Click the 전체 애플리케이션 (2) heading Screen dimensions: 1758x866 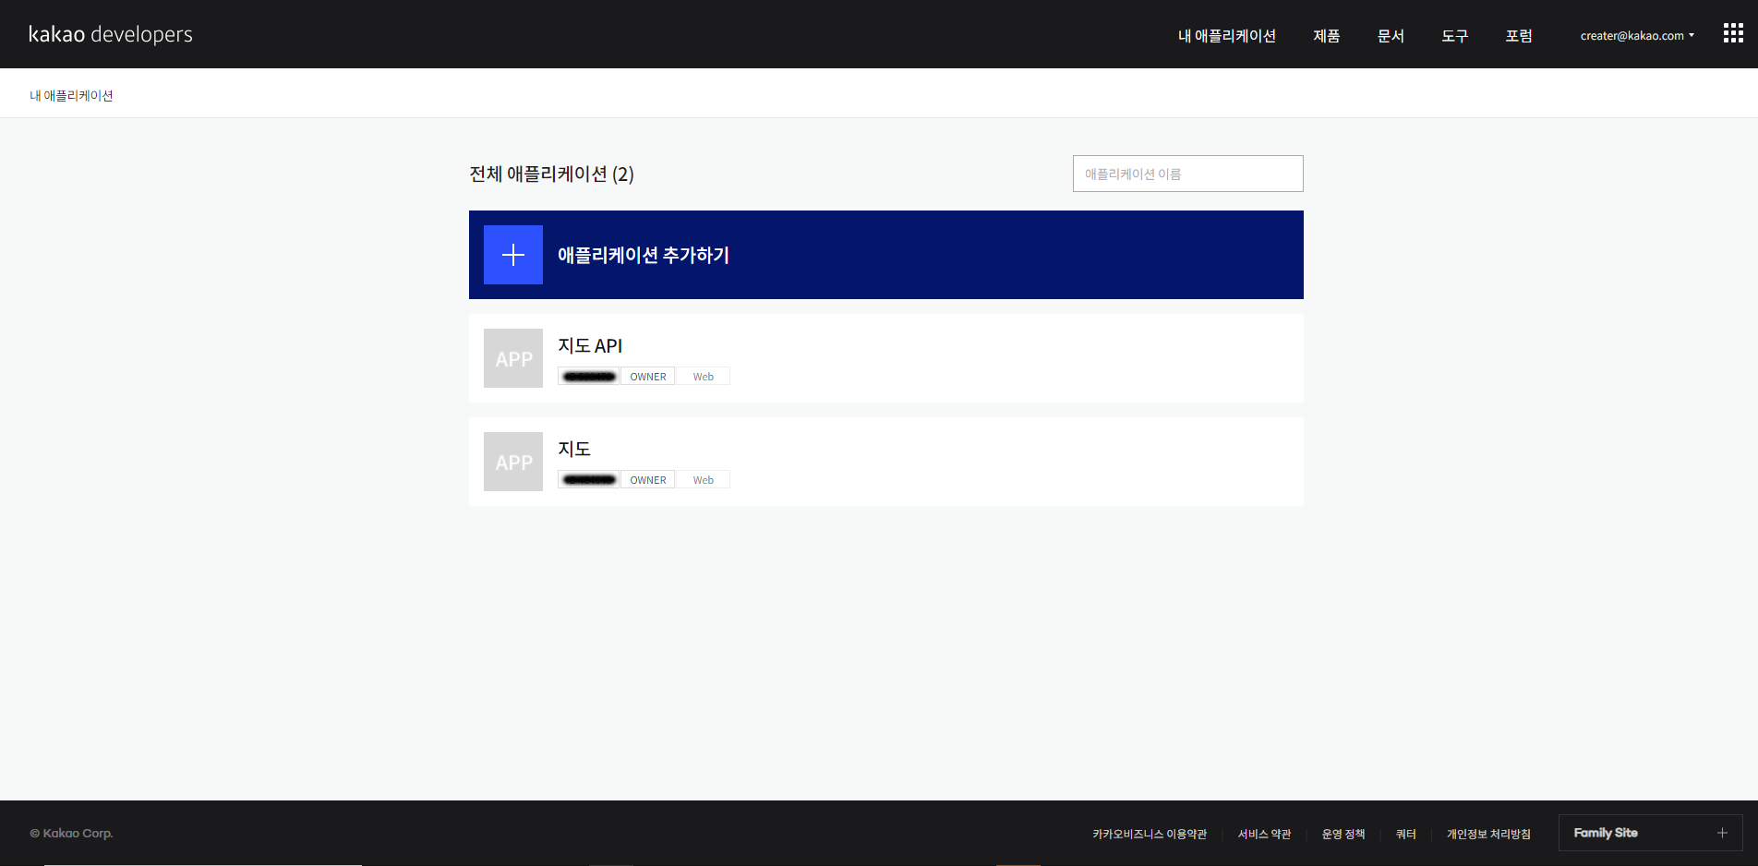(x=551, y=174)
